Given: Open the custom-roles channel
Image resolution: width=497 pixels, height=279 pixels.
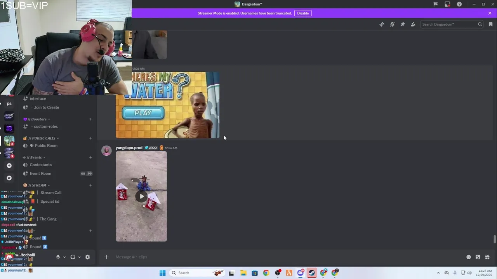Looking at the screenshot, I should pos(45,126).
